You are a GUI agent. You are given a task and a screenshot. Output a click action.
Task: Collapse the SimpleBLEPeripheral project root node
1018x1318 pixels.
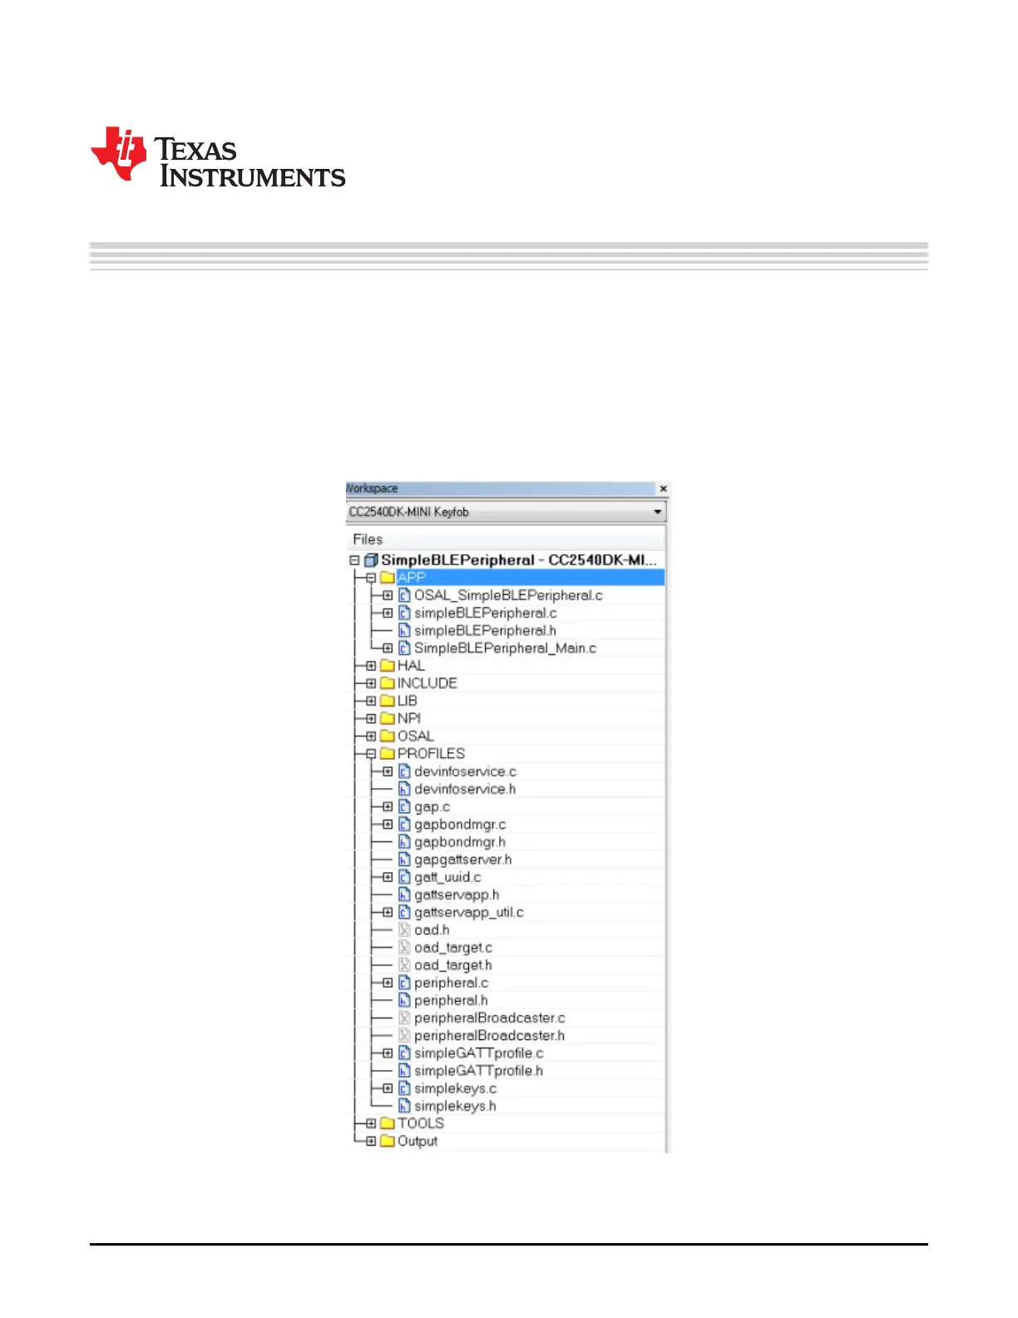point(354,560)
